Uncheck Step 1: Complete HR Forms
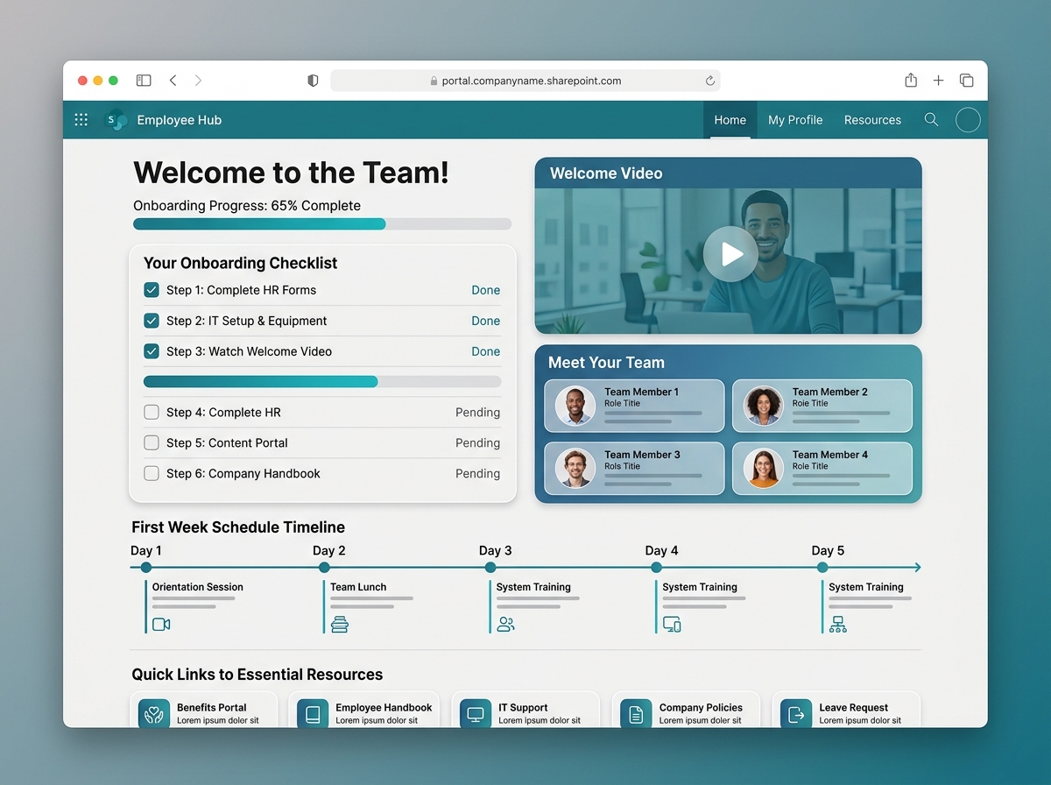Viewport: 1051px width, 785px height. pyautogui.click(x=152, y=290)
